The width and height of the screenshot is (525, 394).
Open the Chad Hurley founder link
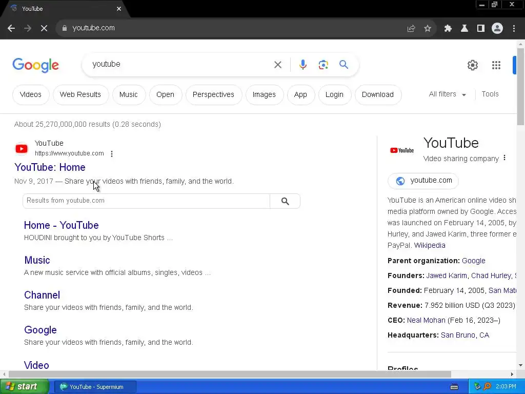click(x=491, y=275)
